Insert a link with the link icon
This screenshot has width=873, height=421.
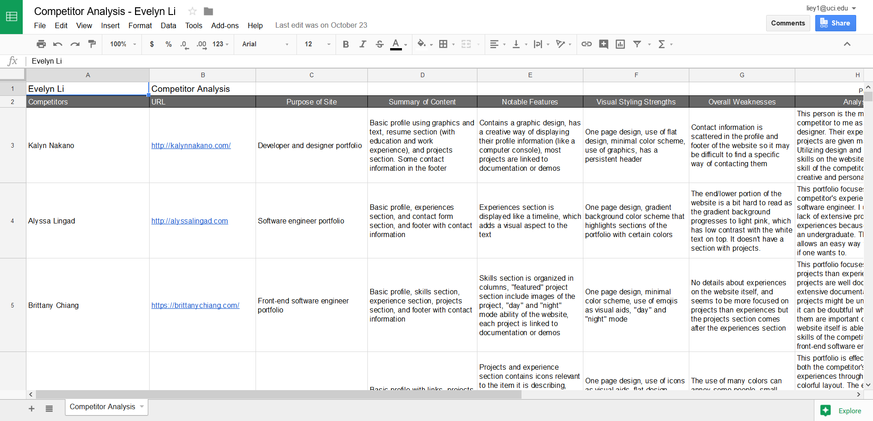coord(587,44)
